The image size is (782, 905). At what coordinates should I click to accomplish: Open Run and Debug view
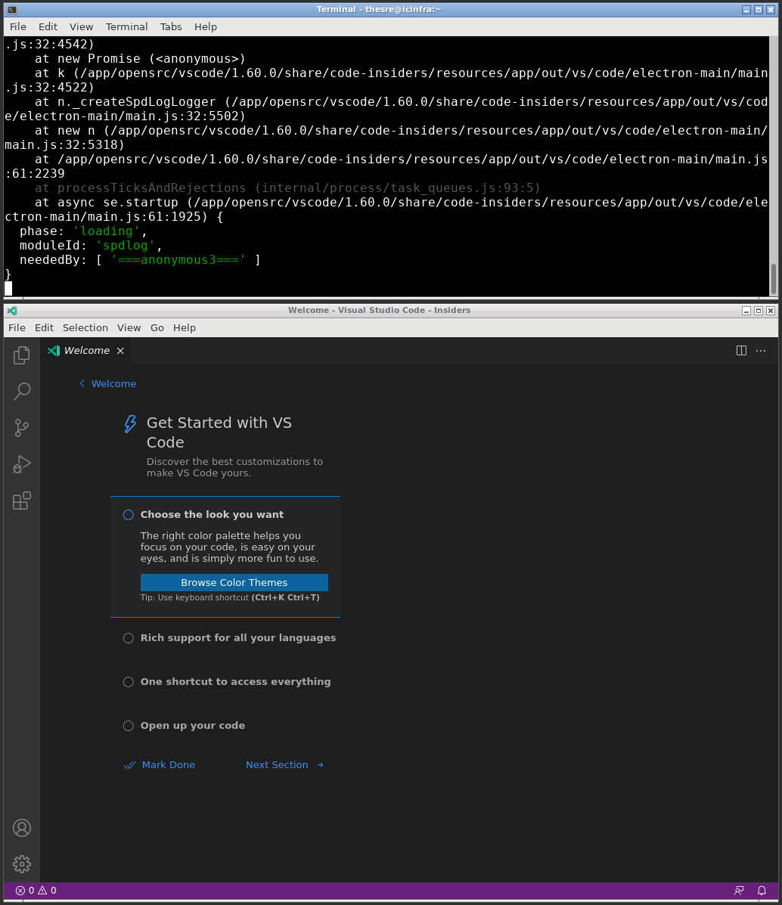click(x=21, y=464)
